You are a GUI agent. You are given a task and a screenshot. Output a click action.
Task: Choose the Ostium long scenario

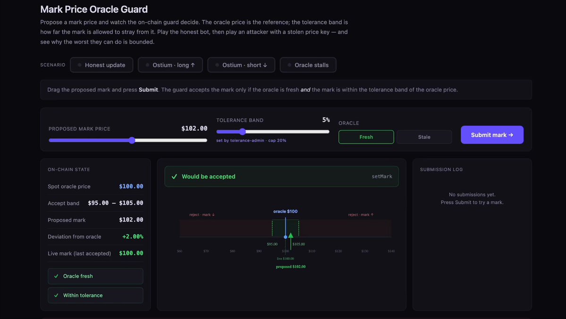point(170,65)
